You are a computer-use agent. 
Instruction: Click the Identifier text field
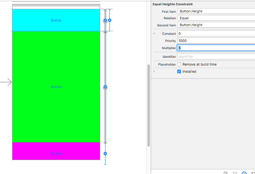[x=216, y=57]
